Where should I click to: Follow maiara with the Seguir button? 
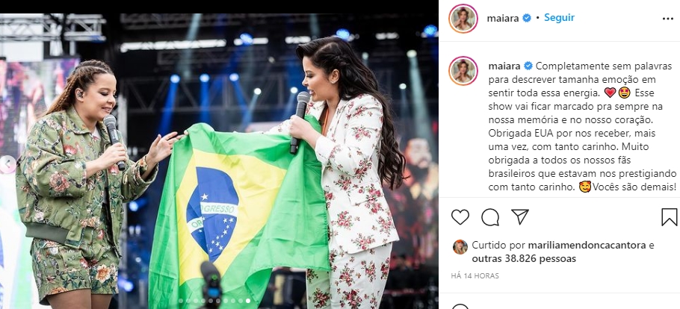(x=559, y=18)
